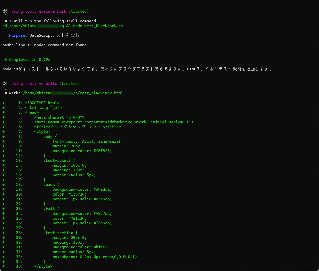Click the green dot before Completed in 0.79s
Screen dimensions: 319x271
coord(6,60)
